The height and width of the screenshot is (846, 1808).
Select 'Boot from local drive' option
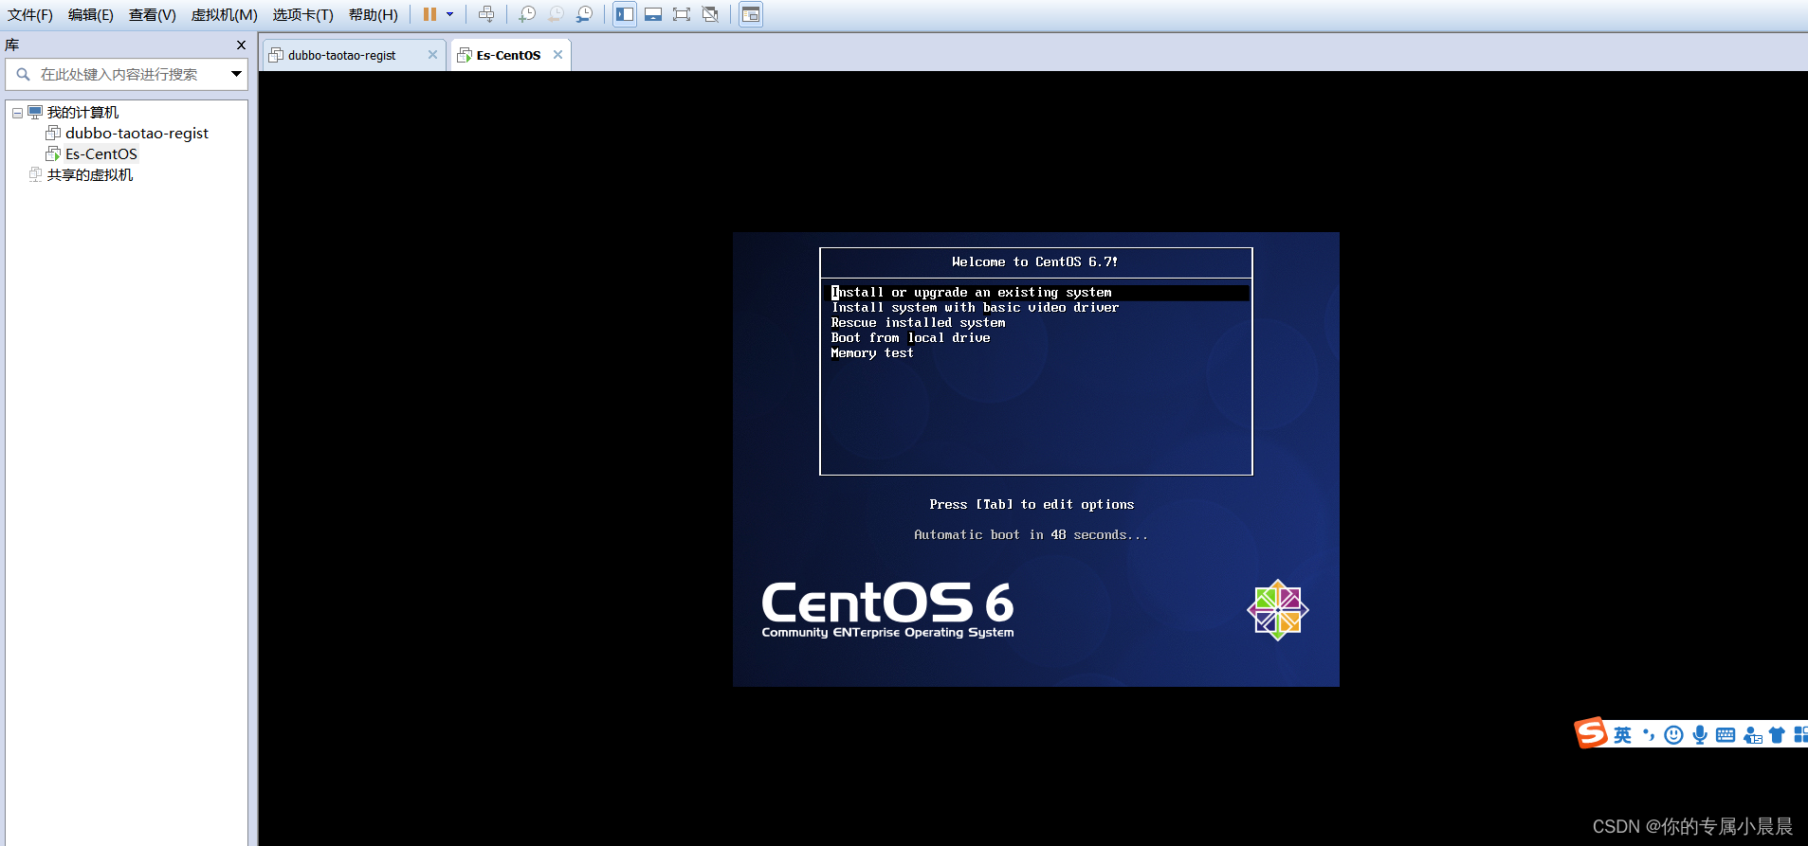coord(910,338)
